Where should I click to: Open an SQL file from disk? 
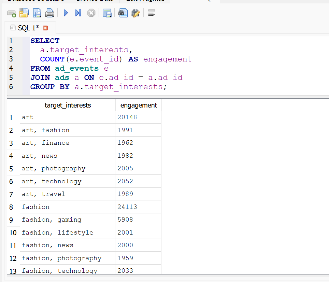[24, 13]
